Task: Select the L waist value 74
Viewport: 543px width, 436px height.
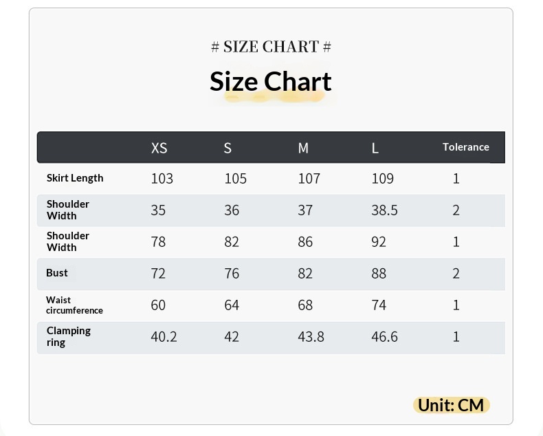Action: point(379,305)
